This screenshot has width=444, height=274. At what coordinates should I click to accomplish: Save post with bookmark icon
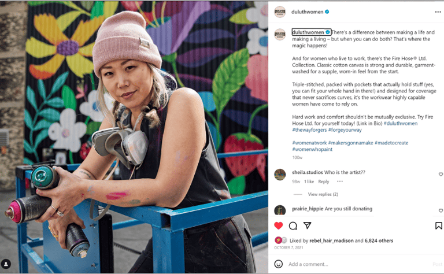click(x=438, y=225)
